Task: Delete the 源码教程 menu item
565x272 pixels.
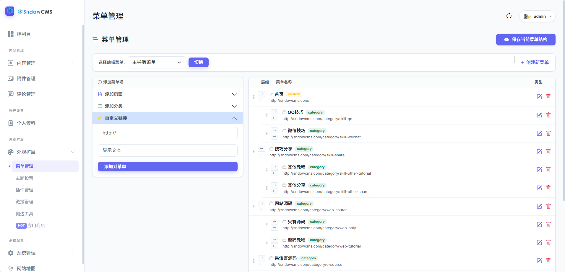Action: click(x=548, y=242)
